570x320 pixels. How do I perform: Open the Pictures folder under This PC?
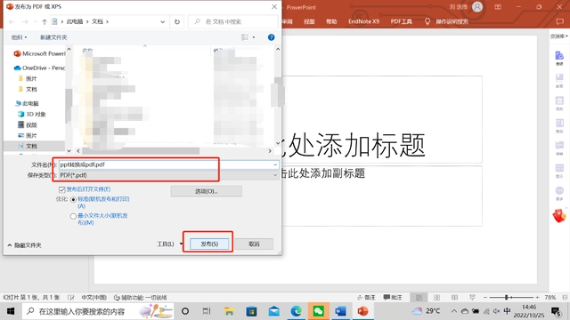[x=28, y=135]
